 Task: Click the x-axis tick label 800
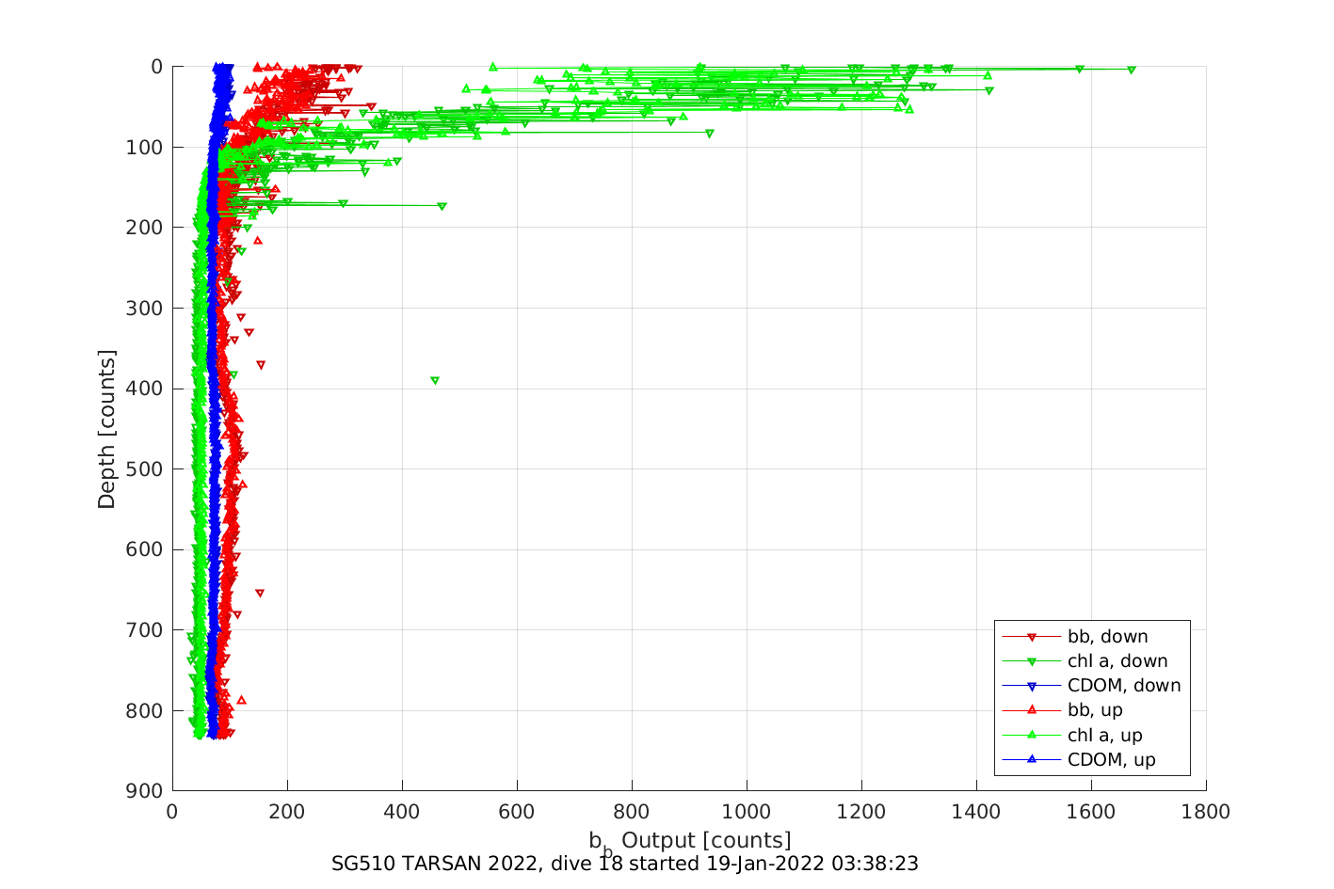(632, 812)
